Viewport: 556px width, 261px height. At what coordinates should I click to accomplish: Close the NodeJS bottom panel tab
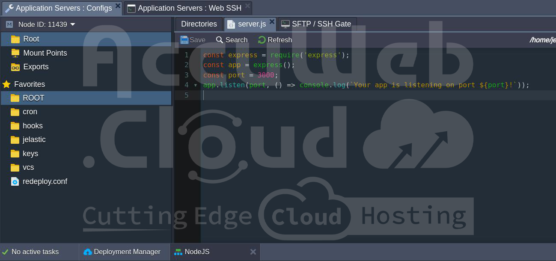[x=253, y=252]
